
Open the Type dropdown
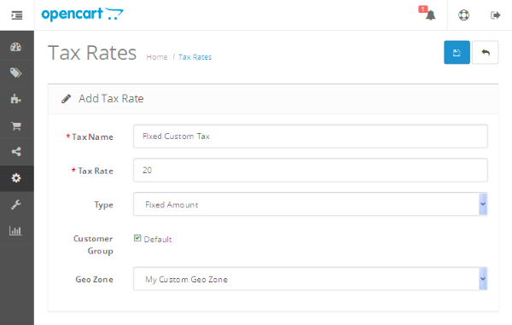311,204
